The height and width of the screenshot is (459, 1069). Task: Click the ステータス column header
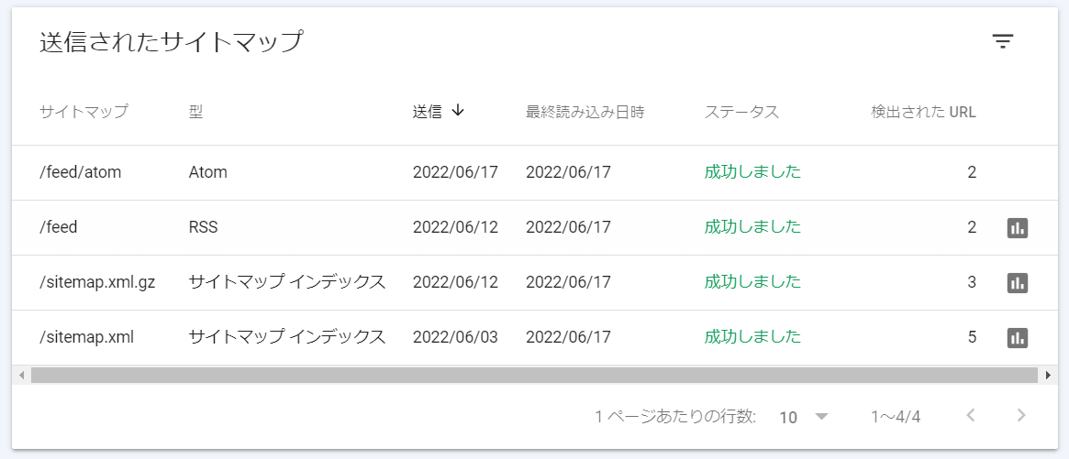coord(741,113)
